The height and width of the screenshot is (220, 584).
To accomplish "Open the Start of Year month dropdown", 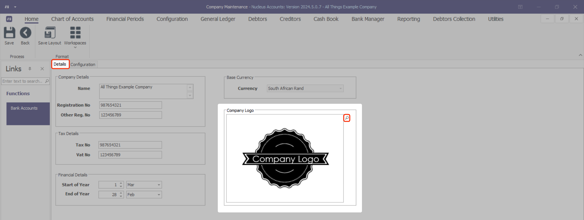I will click(x=159, y=185).
